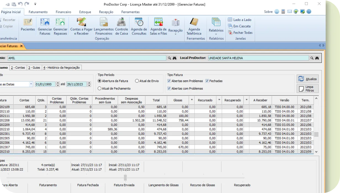Switch to the Financeiro ribbon tab
Image resolution: width=340 pixels, height=193 pixels.
[x=63, y=12]
